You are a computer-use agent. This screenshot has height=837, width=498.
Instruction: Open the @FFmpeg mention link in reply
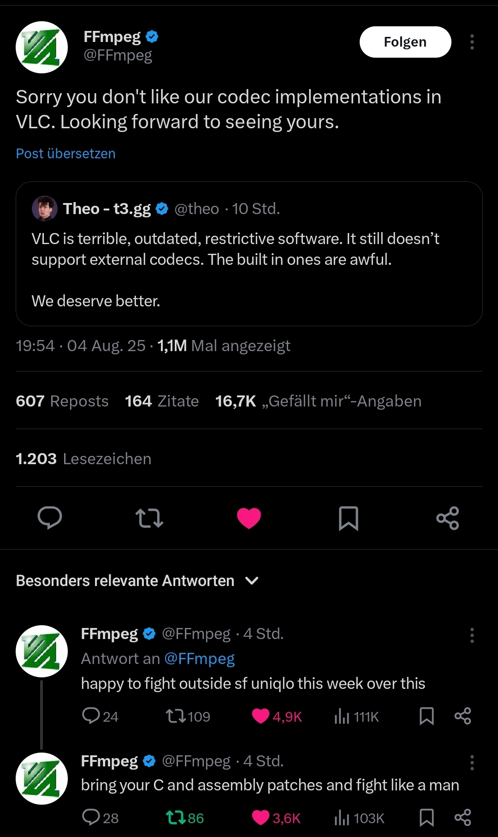200,658
